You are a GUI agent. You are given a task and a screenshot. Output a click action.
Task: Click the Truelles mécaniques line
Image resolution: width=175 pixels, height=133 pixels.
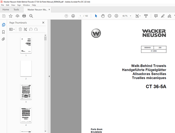click(149, 78)
